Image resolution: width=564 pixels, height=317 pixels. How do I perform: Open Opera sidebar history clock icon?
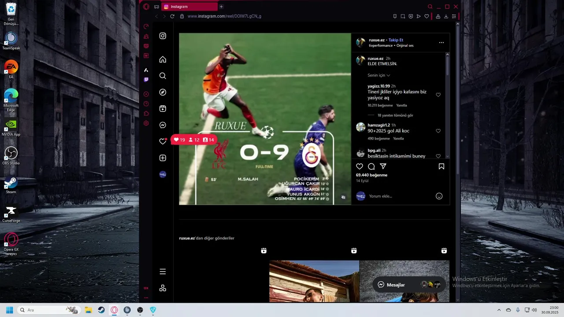(x=146, y=104)
